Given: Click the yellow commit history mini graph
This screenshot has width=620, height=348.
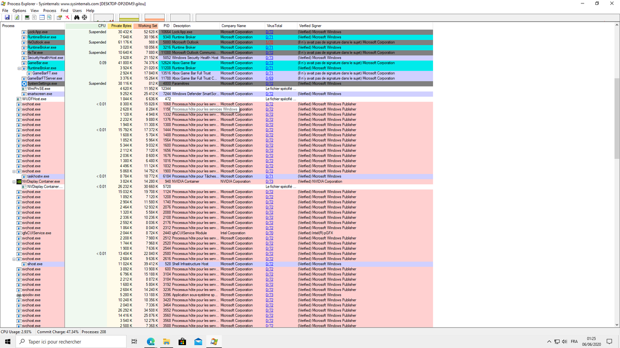Looking at the screenshot, I should coord(129,18).
